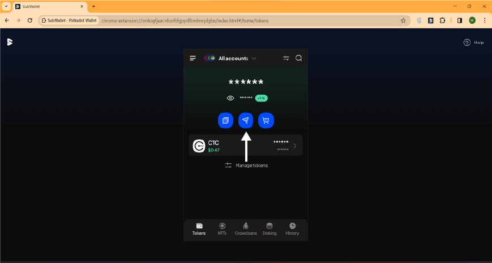This screenshot has height=263, width=492.
Task: Open the tab search dropdown arrow
Action: point(6,6)
